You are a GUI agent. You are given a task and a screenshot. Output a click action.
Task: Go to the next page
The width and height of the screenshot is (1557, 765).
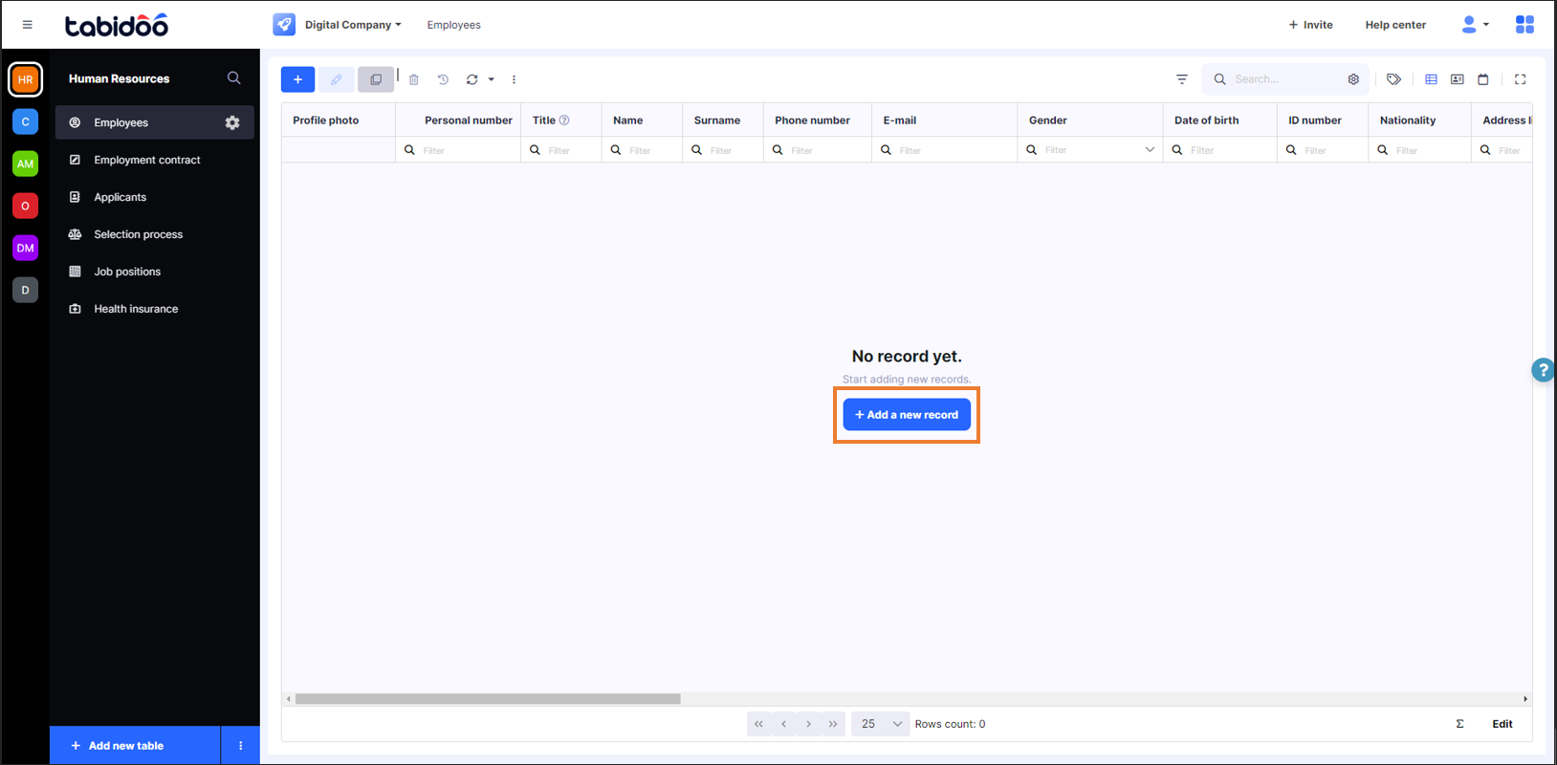tap(809, 724)
